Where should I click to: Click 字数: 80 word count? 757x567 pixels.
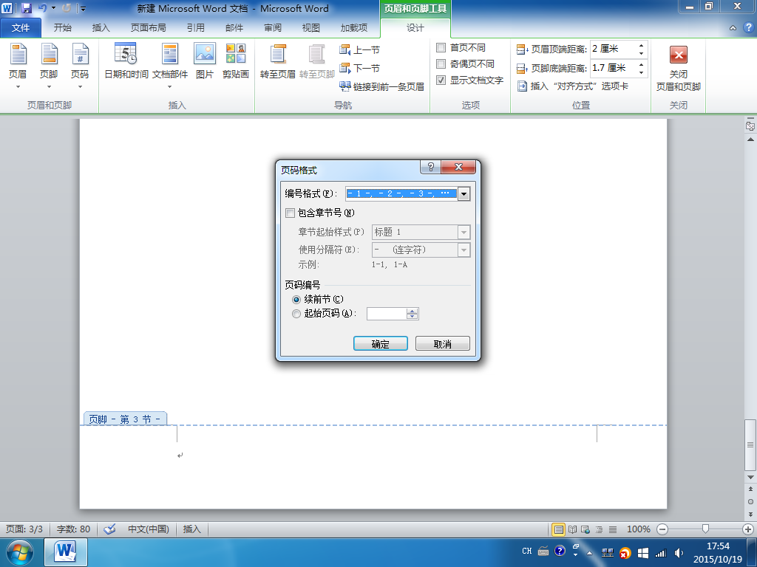click(73, 529)
